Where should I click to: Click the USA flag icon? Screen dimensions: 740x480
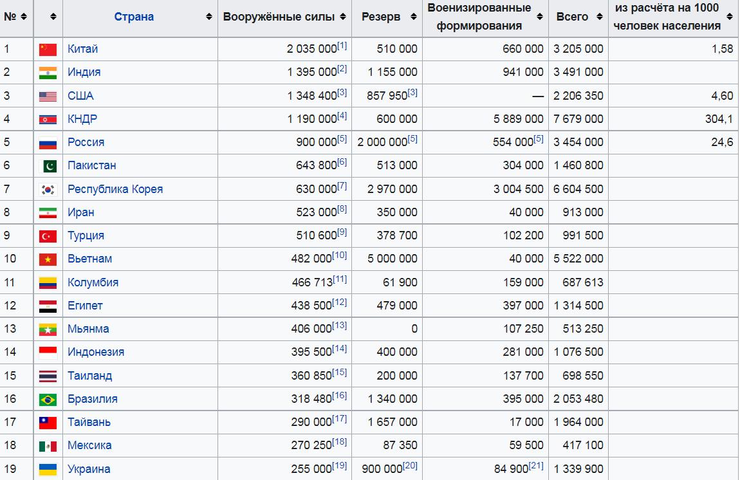48,97
